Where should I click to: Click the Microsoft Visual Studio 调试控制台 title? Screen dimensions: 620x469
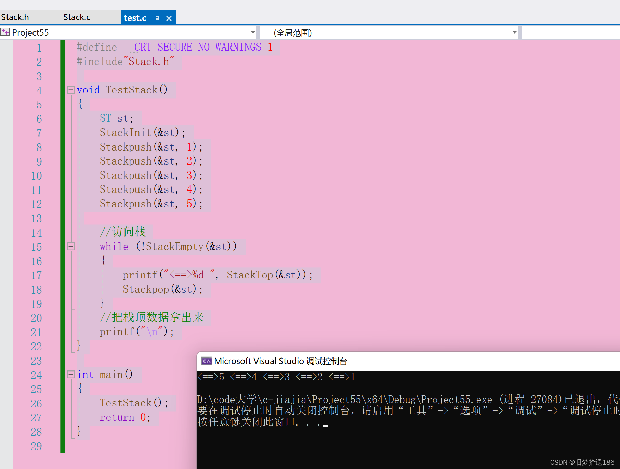[281, 361]
